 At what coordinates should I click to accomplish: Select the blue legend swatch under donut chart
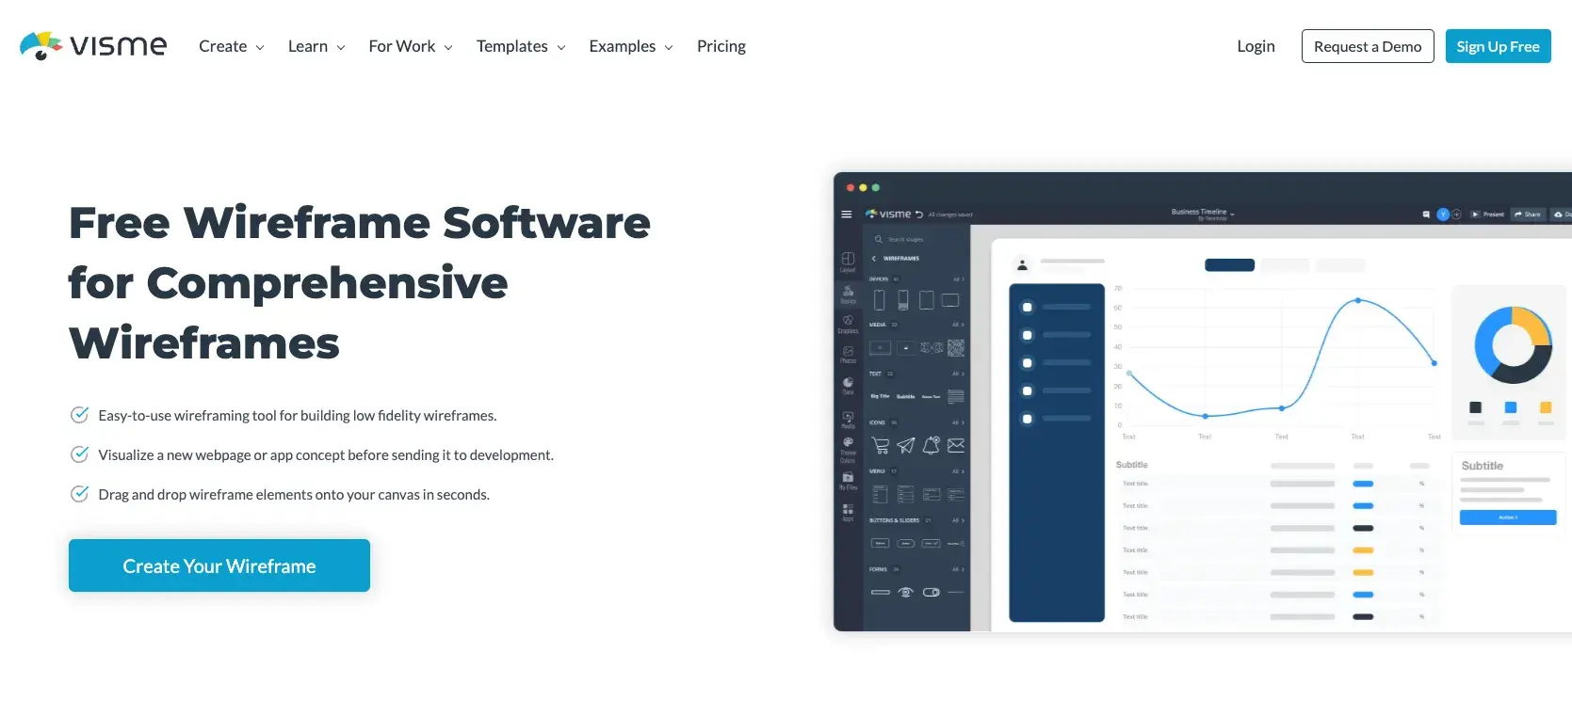pos(1511,407)
